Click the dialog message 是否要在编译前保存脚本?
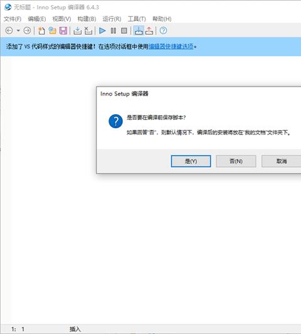Image resolution: width=301 pixels, height=334 pixels. pos(156,117)
